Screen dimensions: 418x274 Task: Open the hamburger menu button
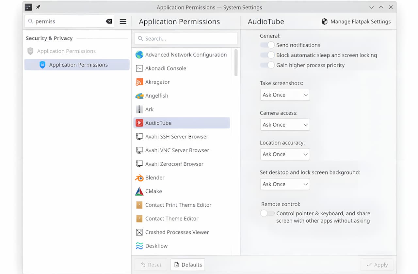pos(123,22)
